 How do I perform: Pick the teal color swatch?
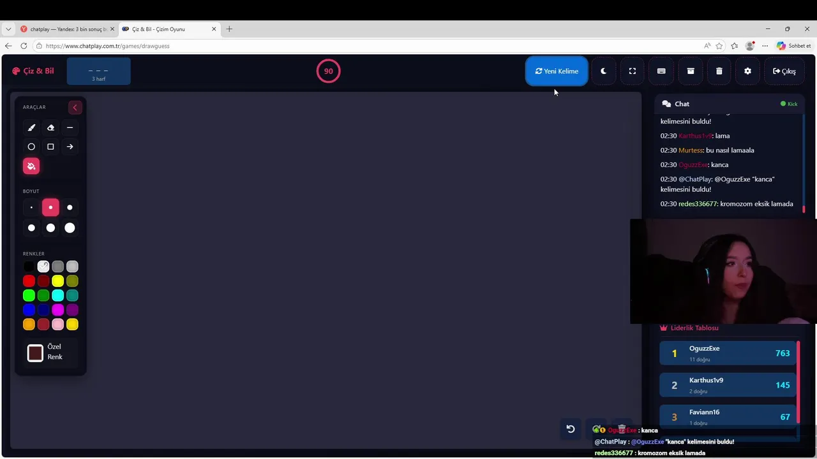[72, 295]
